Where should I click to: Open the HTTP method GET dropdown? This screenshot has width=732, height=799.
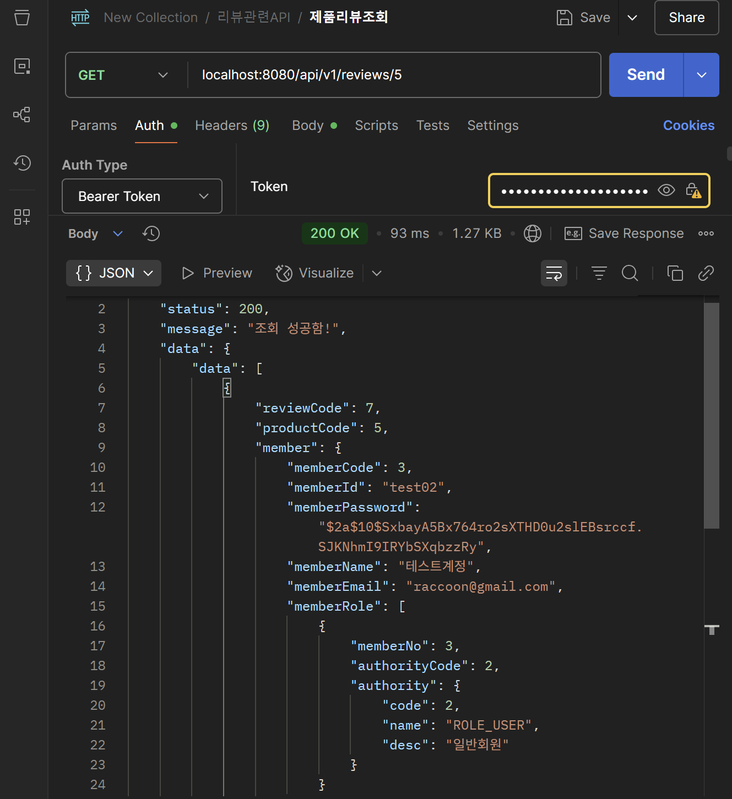pyautogui.click(x=123, y=75)
